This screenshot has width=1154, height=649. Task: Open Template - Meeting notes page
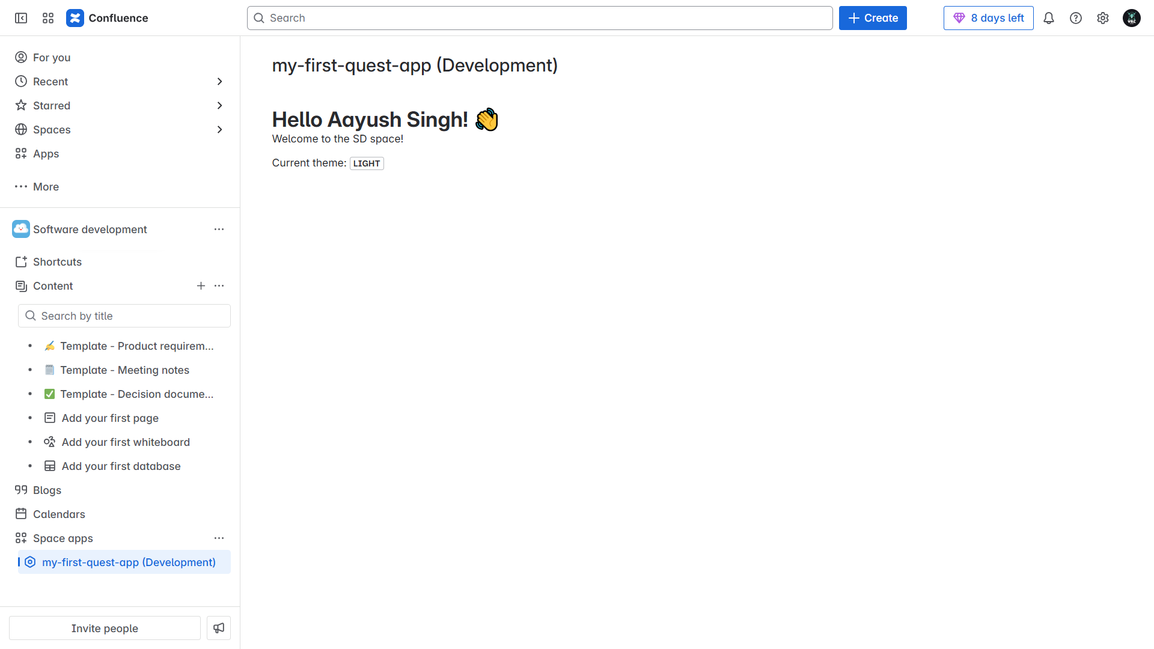124,370
